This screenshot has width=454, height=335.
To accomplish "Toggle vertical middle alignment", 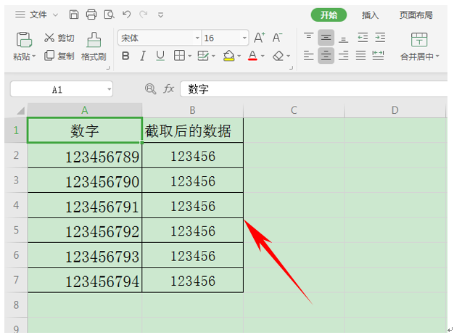I will (x=326, y=38).
